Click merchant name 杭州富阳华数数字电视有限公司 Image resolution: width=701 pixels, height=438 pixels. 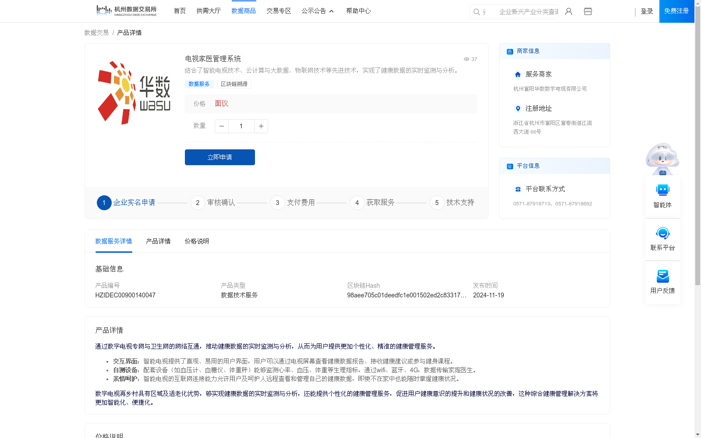[550, 89]
